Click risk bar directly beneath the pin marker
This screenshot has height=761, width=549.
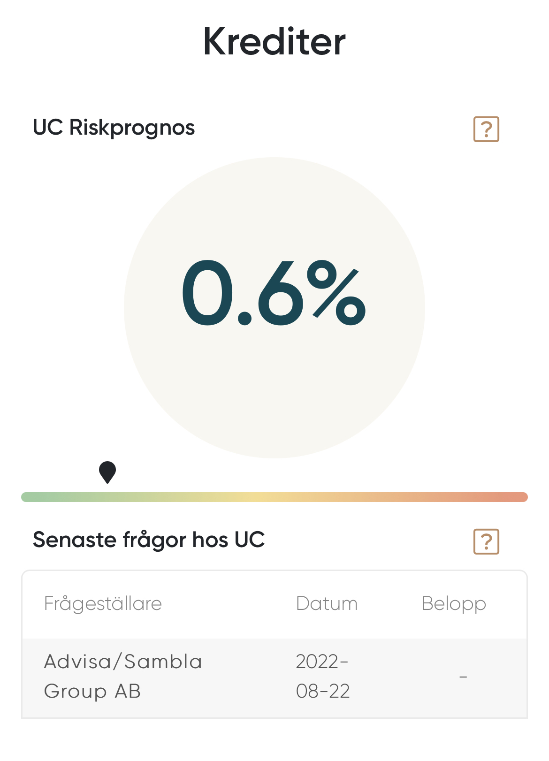pos(107,497)
